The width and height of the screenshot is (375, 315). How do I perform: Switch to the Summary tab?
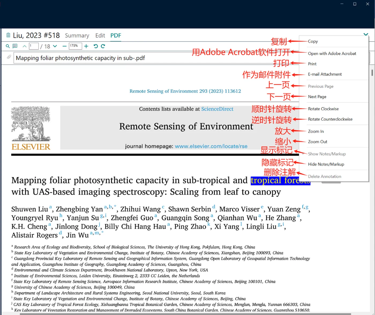point(77,35)
